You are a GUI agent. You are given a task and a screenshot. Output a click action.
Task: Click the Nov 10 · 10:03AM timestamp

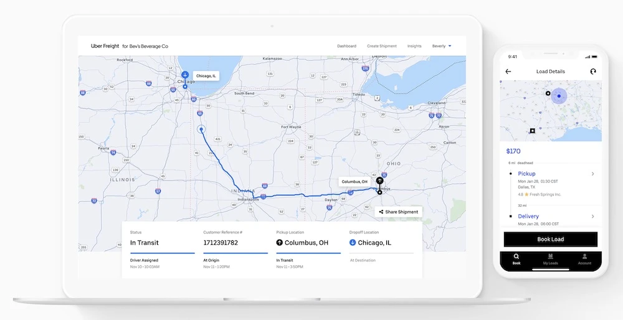tap(145, 267)
